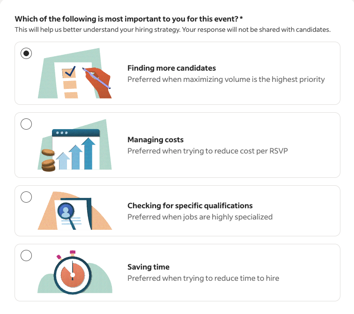The height and width of the screenshot is (314, 354).
Task: Click the stacked coins in Managing costs image
Action: [48, 160]
